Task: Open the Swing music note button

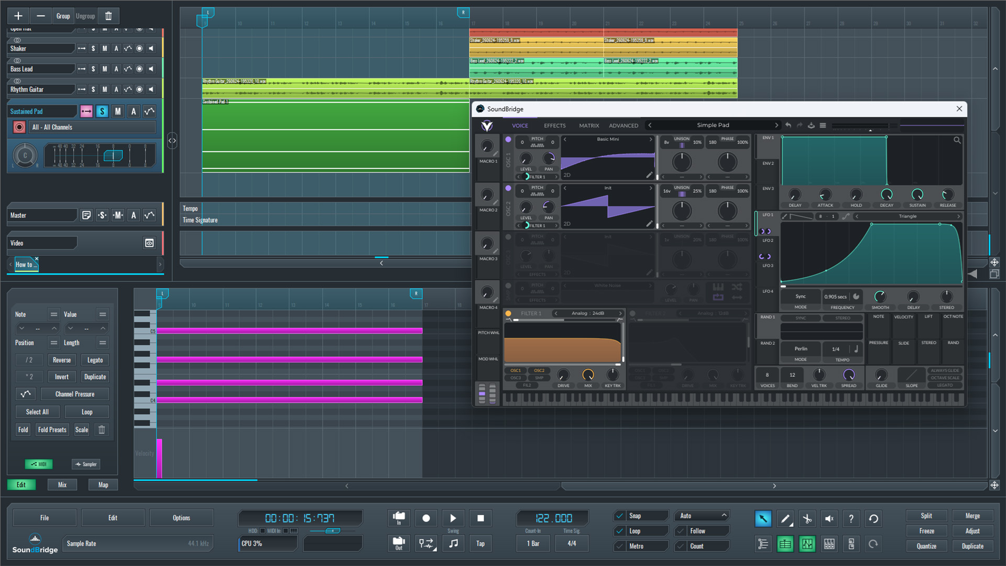Action: tap(453, 543)
